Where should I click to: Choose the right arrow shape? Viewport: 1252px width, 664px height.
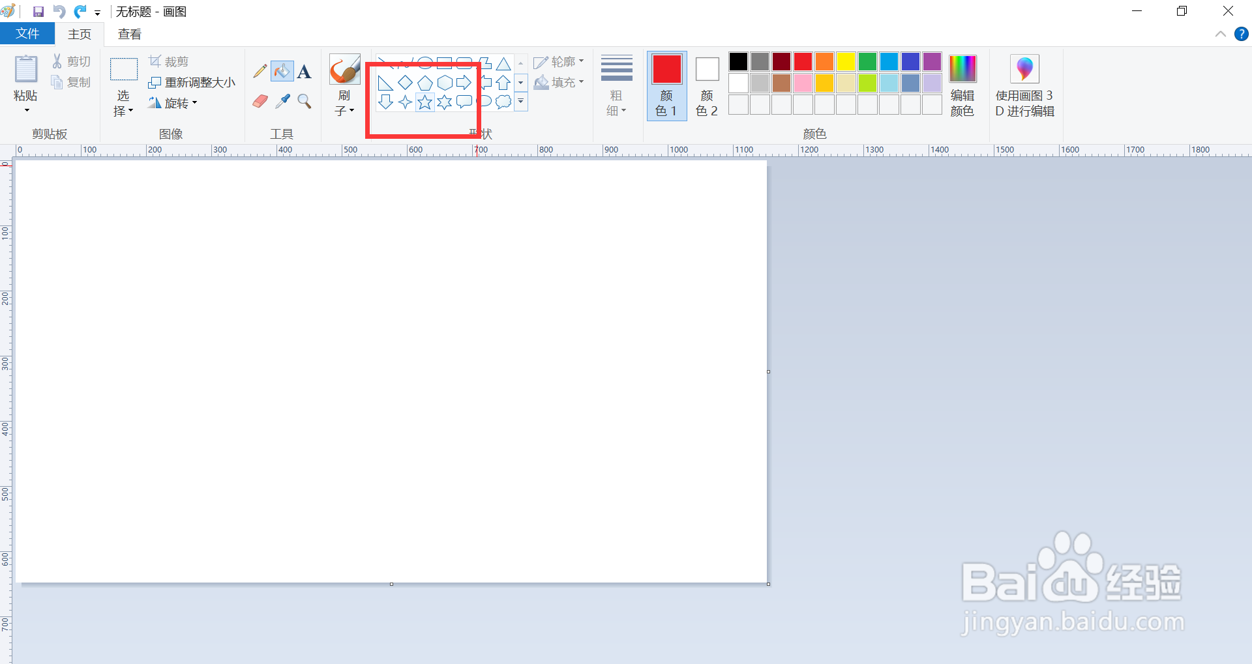(x=464, y=83)
